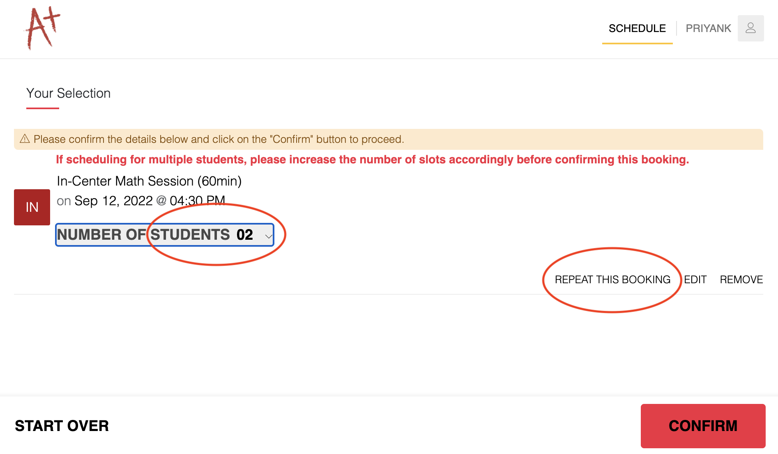Click the Your Selection heading
This screenshot has width=778, height=454.
tap(68, 93)
